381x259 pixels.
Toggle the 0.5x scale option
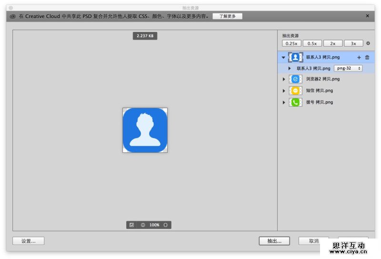(312, 43)
